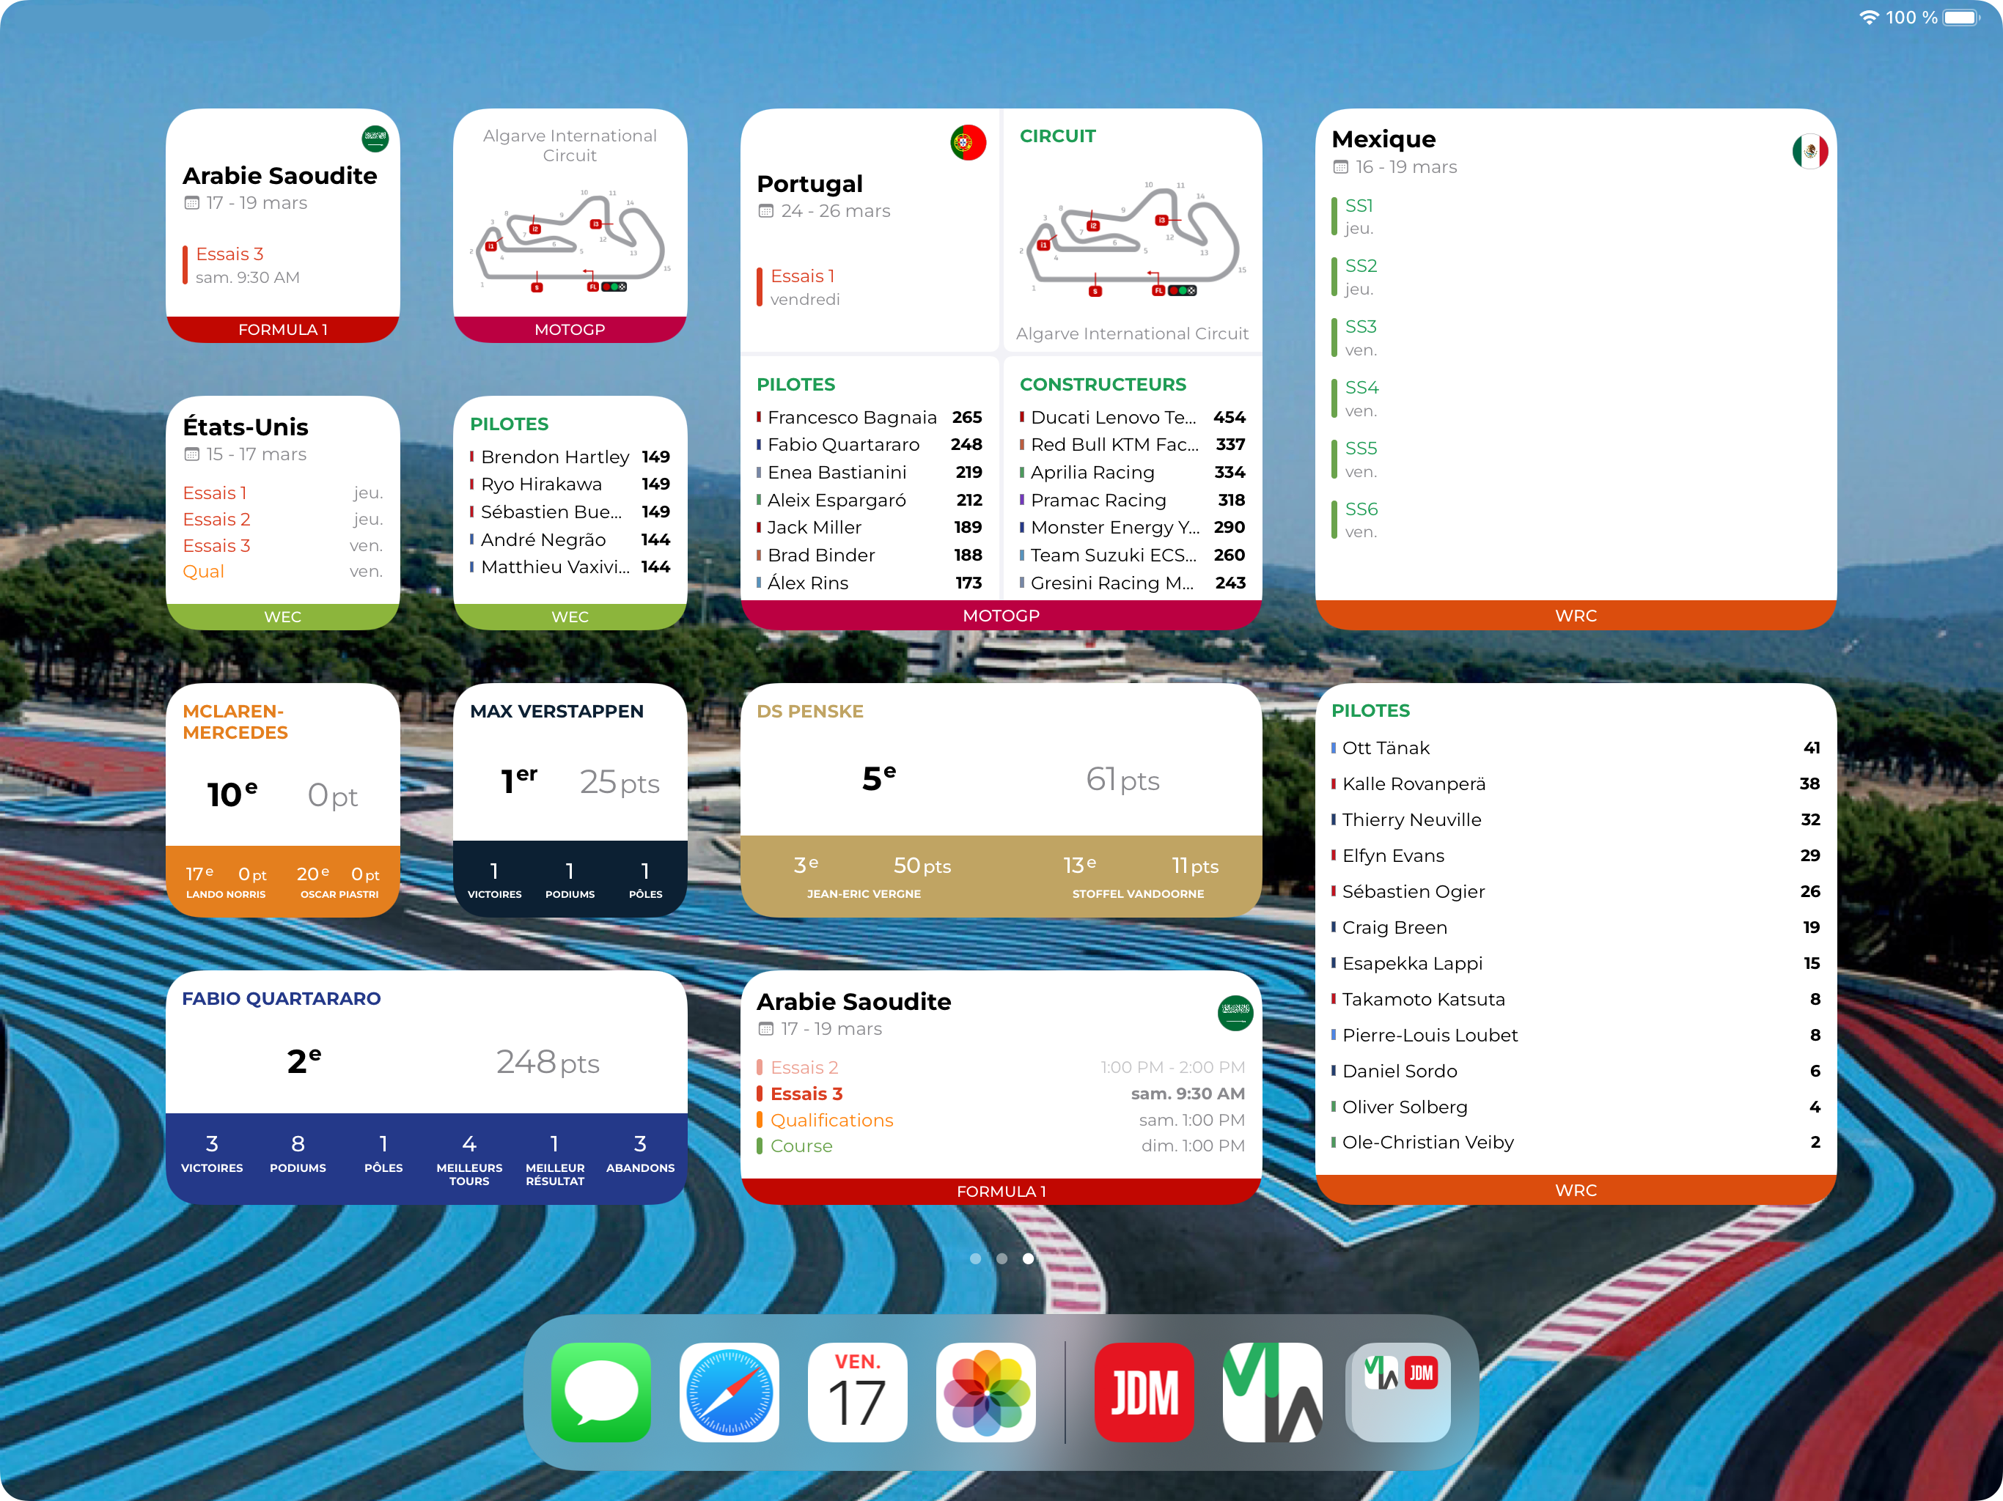The image size is (2003, 1501).
Task: Open WRC footer under pilotes standings
Action: click(1576, 1190)
